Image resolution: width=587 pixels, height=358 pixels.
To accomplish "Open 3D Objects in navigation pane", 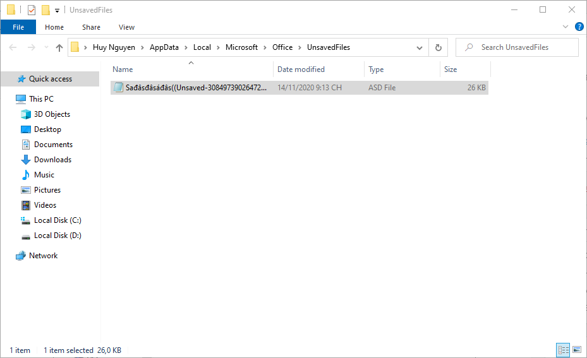I will pos(52,114).
